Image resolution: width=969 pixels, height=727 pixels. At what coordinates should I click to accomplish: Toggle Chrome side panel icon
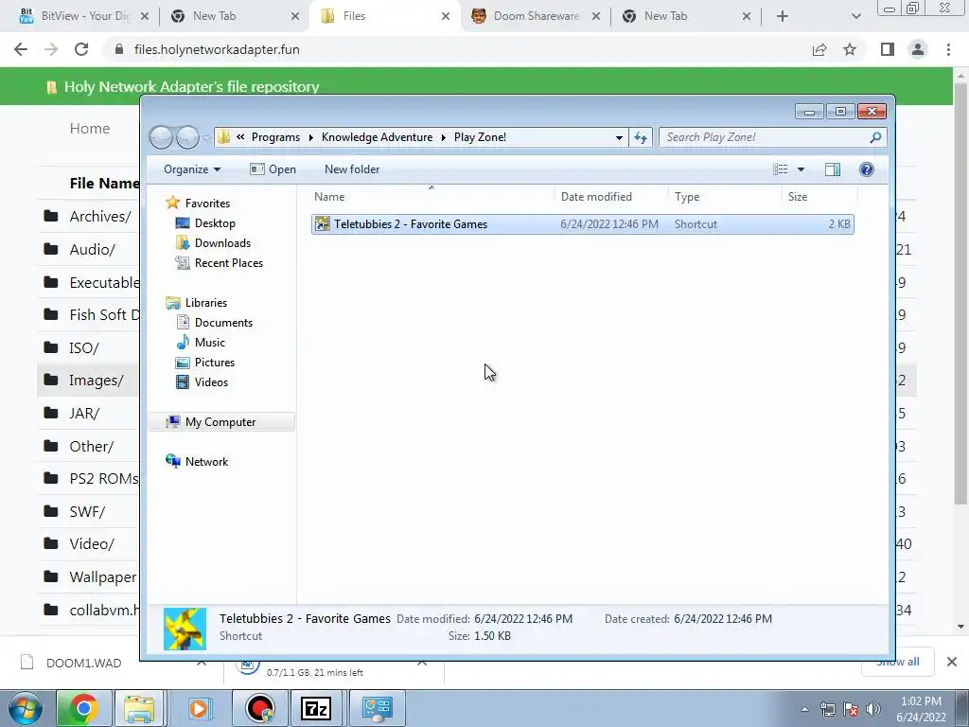click(888, 49)
